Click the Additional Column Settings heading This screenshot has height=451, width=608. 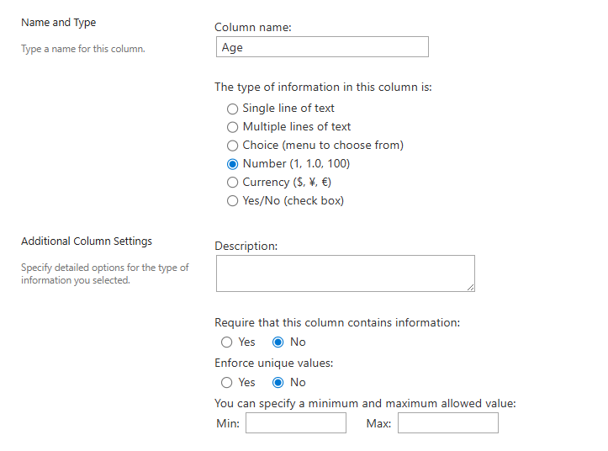coord(87,241)
